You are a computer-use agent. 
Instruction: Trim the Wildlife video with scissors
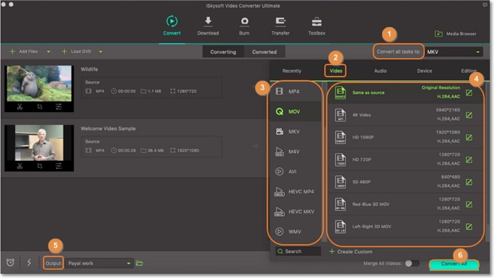pyautogui.click(x=20, y=107)
